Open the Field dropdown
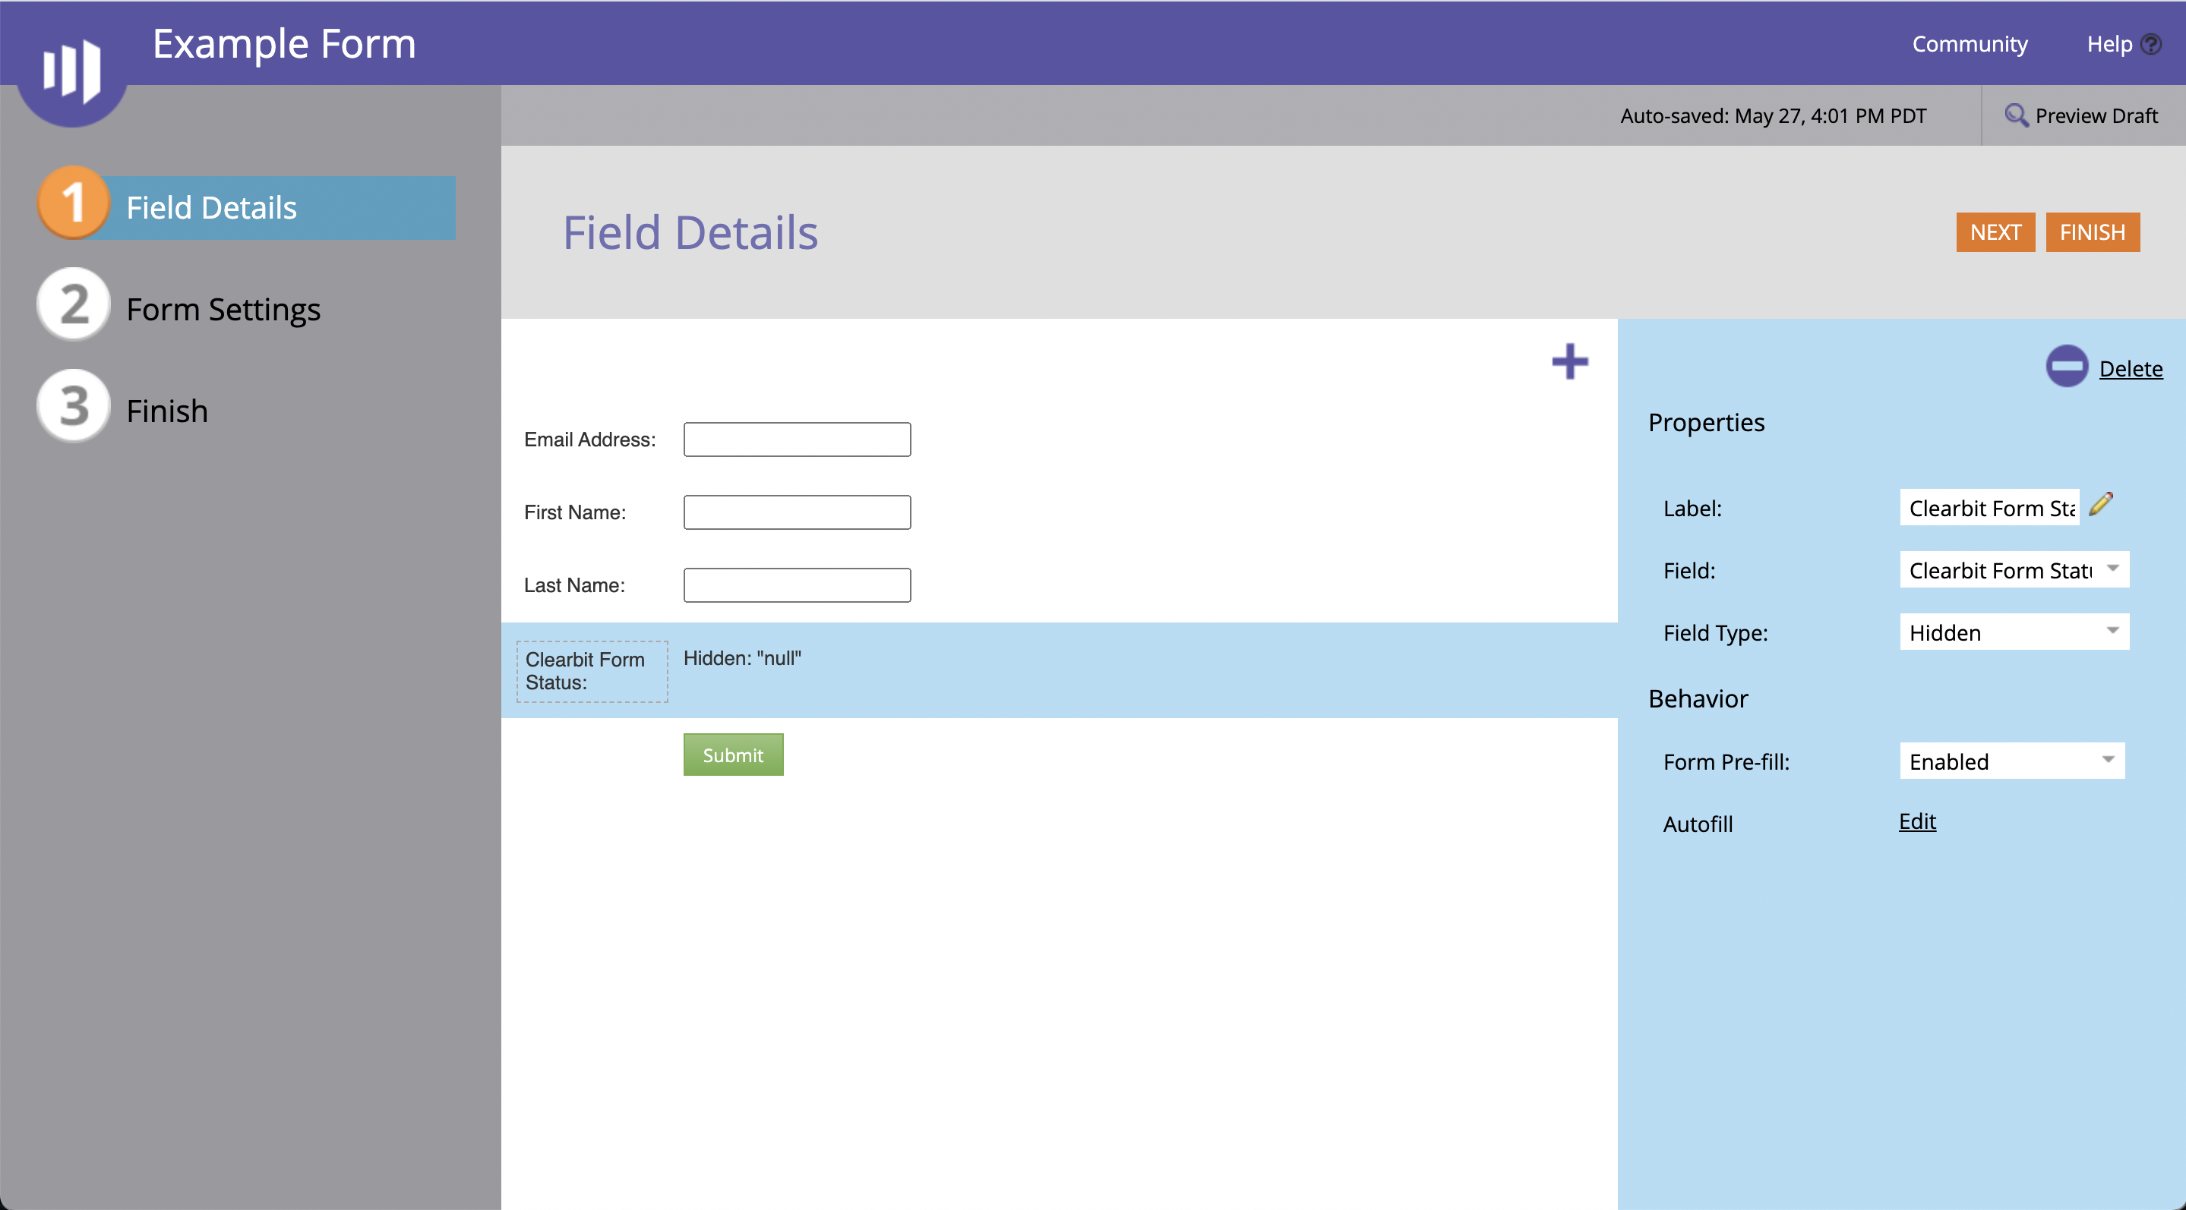 [x=2014, y=570]
